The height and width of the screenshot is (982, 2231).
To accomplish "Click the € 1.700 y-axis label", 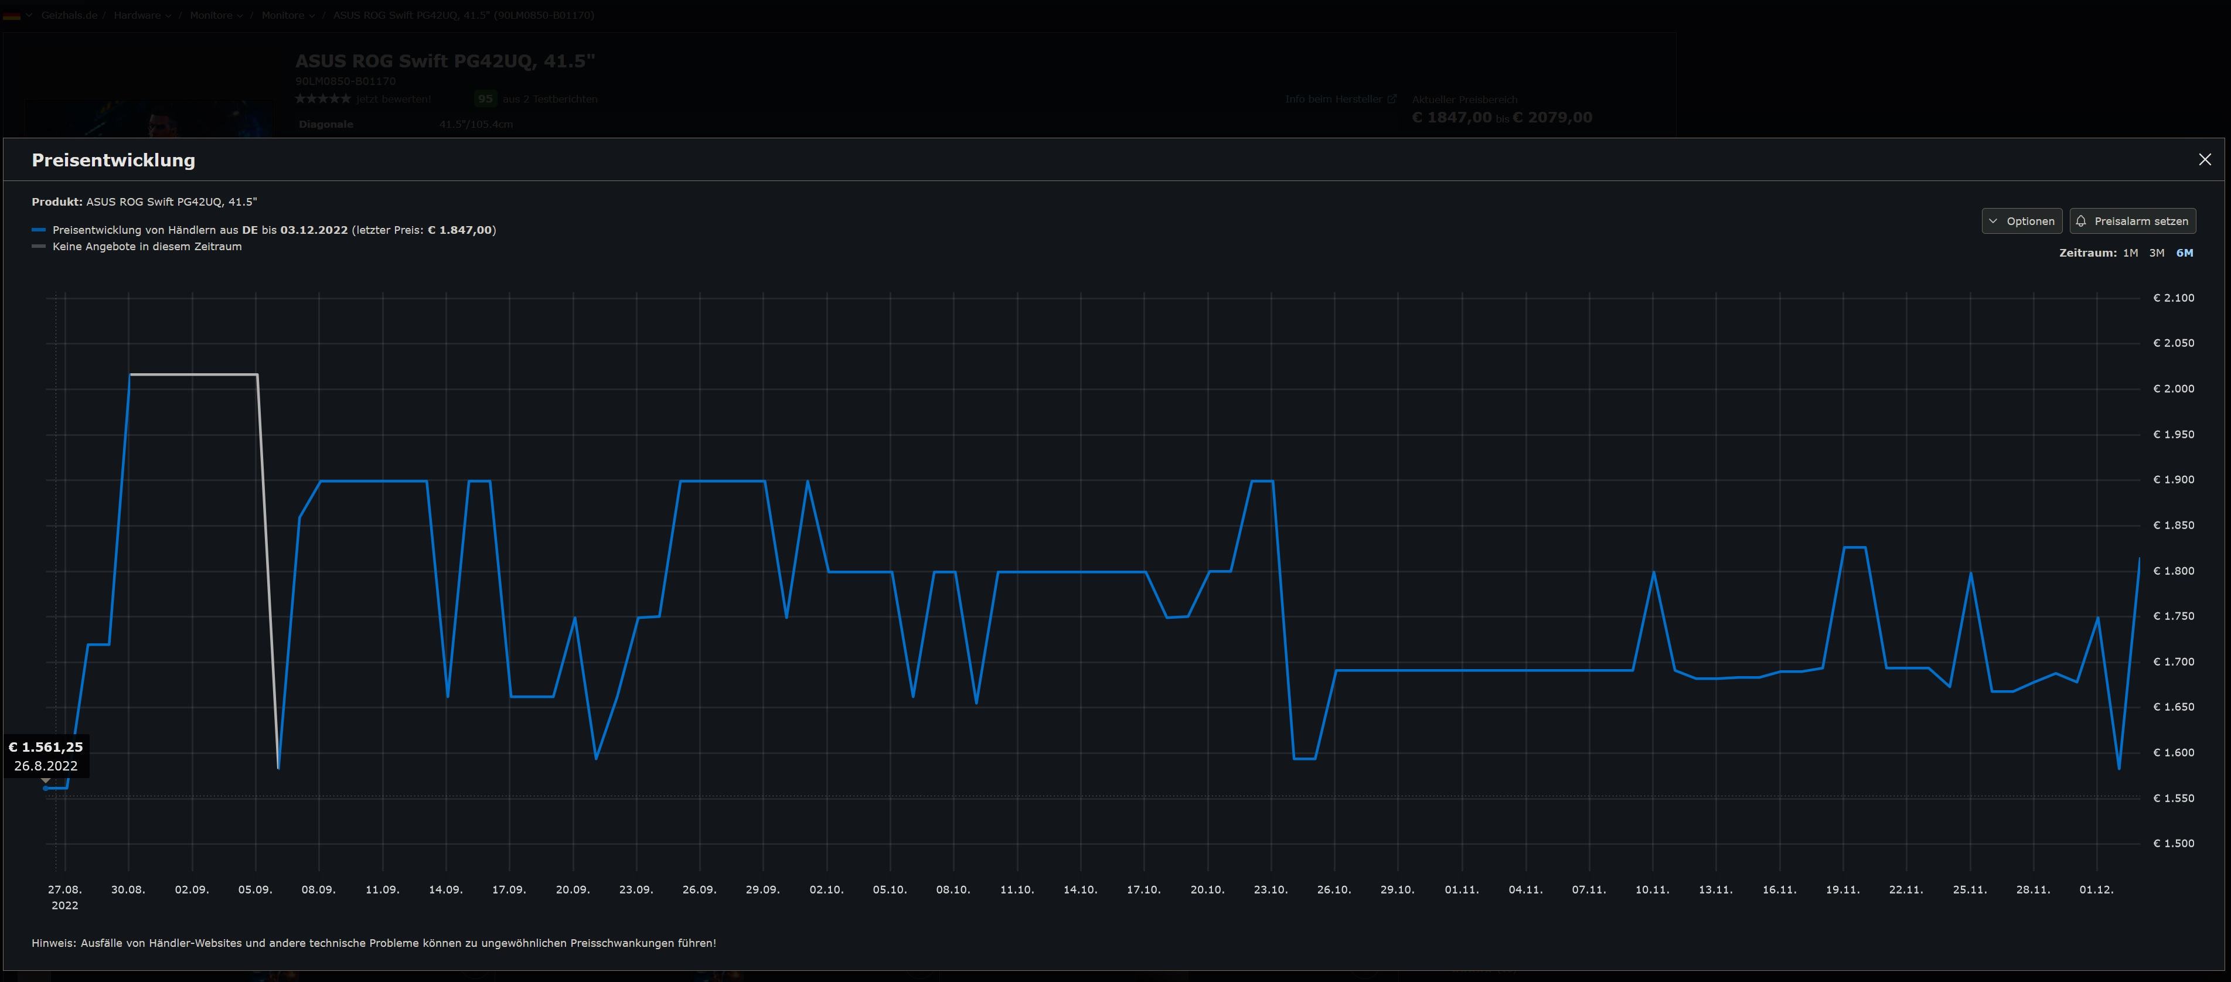I will pyautogui.click(x=2174, y=663).
